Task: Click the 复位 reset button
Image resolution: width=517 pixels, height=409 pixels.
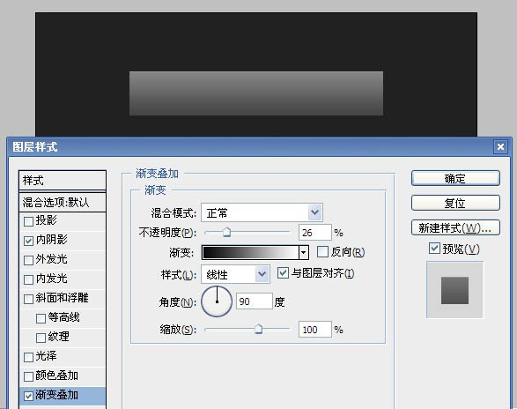Action: 455,203
